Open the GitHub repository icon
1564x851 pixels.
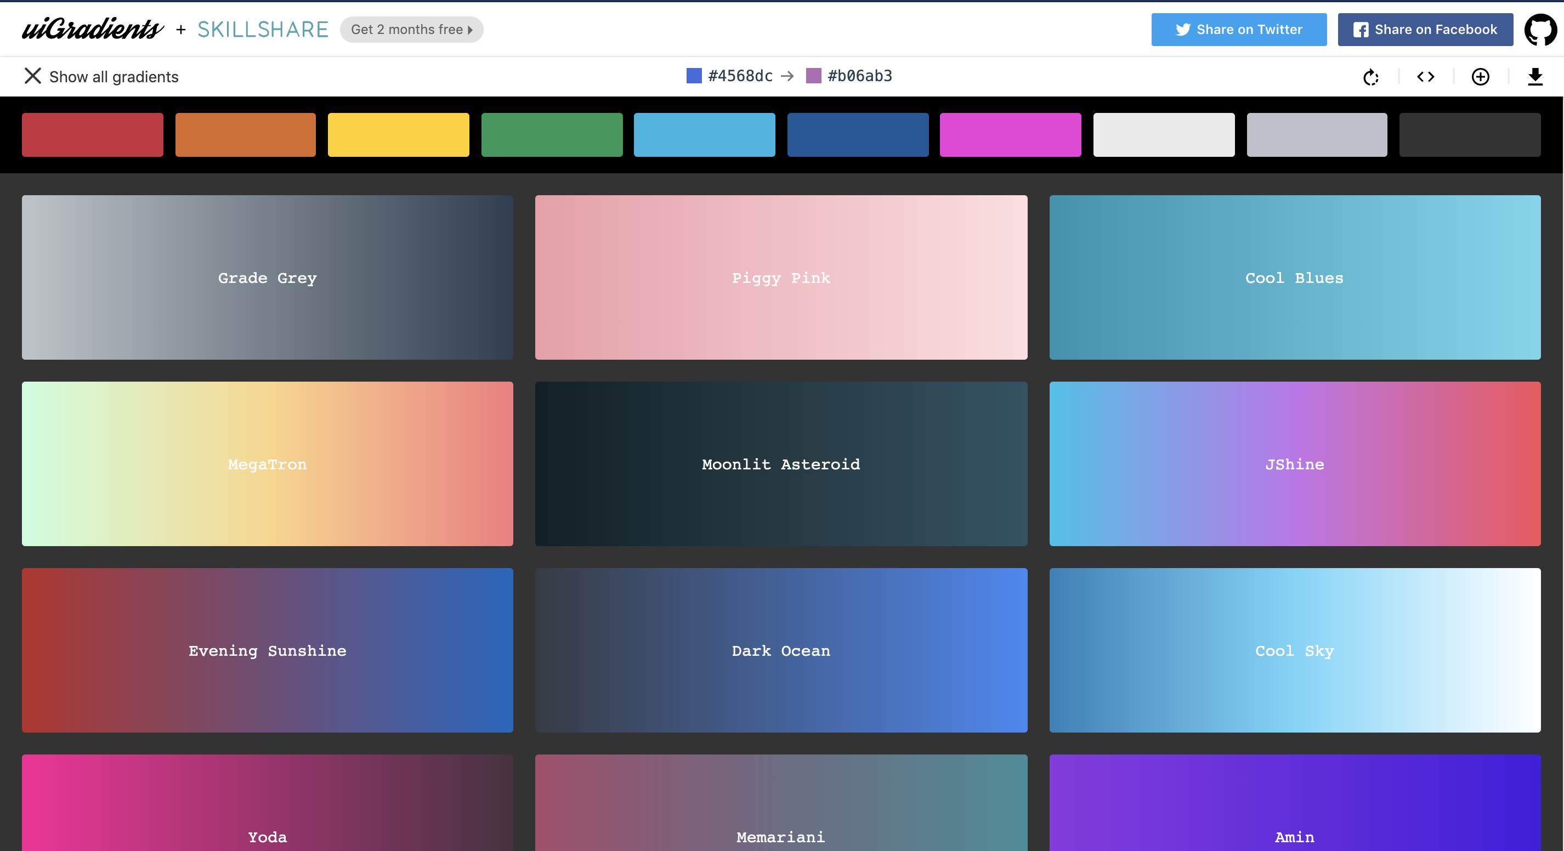(x=1540, y=30)
